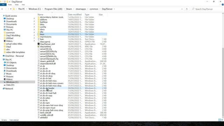Image resolution: width=224 pixels, height=126 pixels.
Task: Open the Help icon in ribbon
Action: pyautogui.click(x=223, y=5)
